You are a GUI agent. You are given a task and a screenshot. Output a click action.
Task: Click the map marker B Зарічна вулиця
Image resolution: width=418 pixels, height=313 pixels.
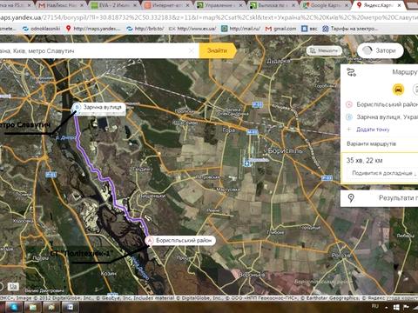point(77,107)
